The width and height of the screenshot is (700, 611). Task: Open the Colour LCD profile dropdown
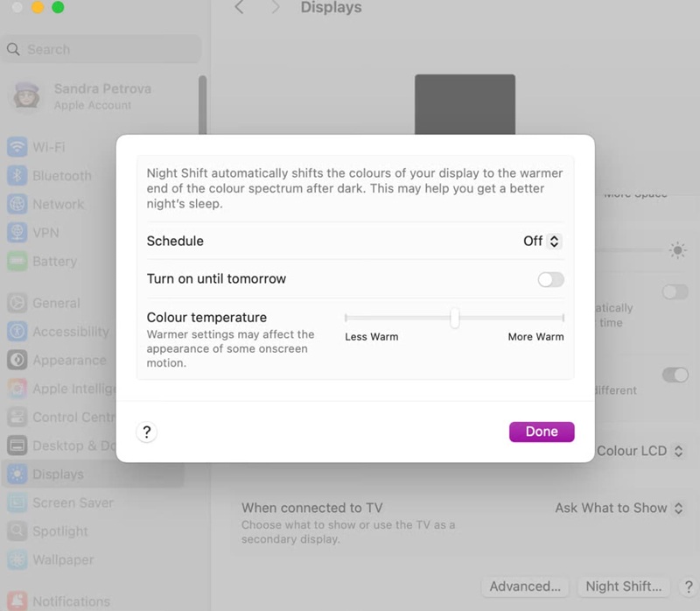click(640, 451)
